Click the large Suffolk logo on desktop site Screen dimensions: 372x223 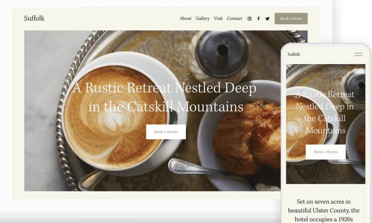[x=34, y=18]
